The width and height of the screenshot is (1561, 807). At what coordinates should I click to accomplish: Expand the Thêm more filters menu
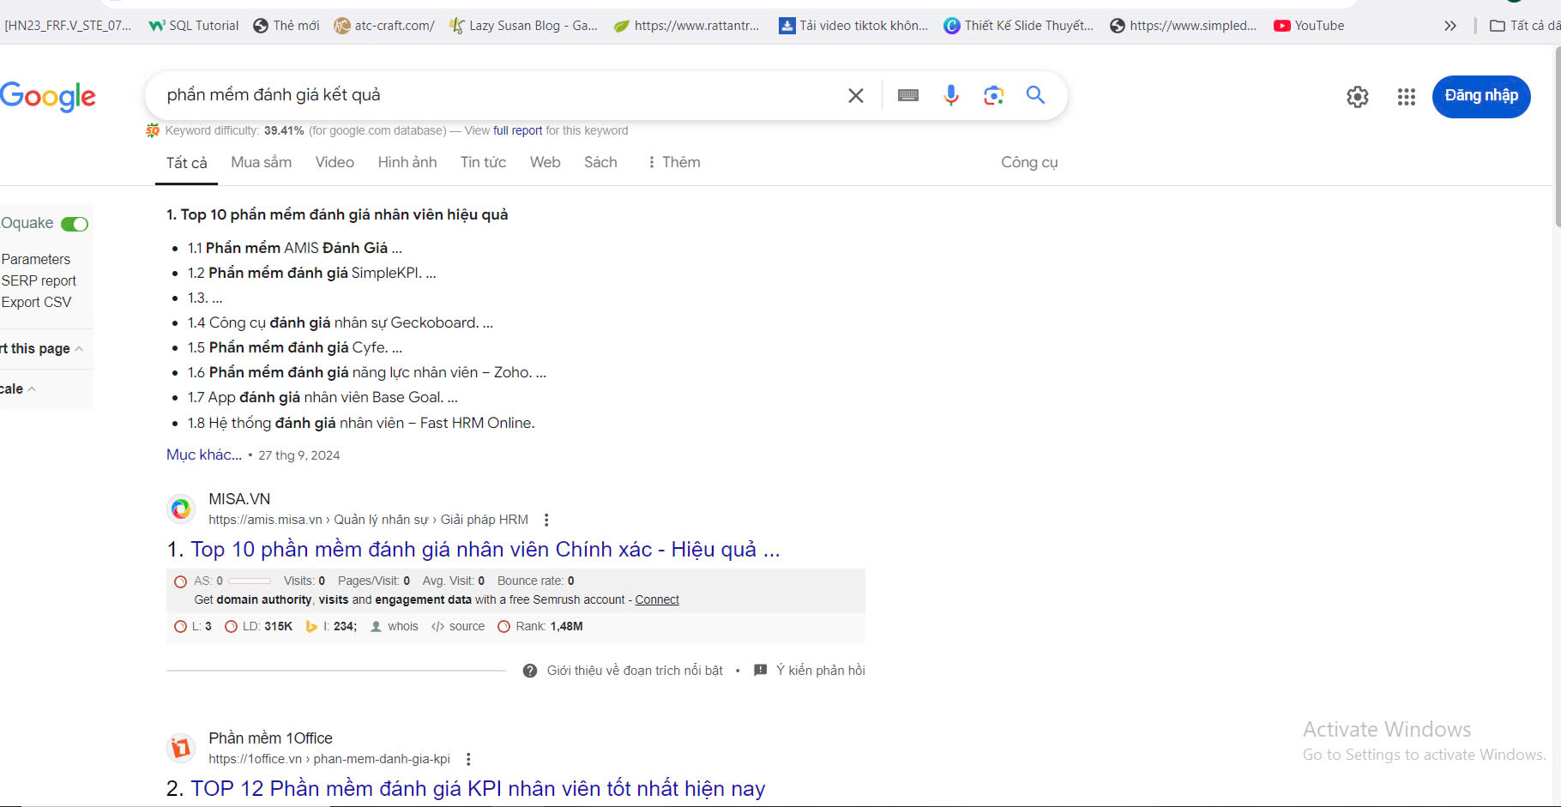point(674,162)
